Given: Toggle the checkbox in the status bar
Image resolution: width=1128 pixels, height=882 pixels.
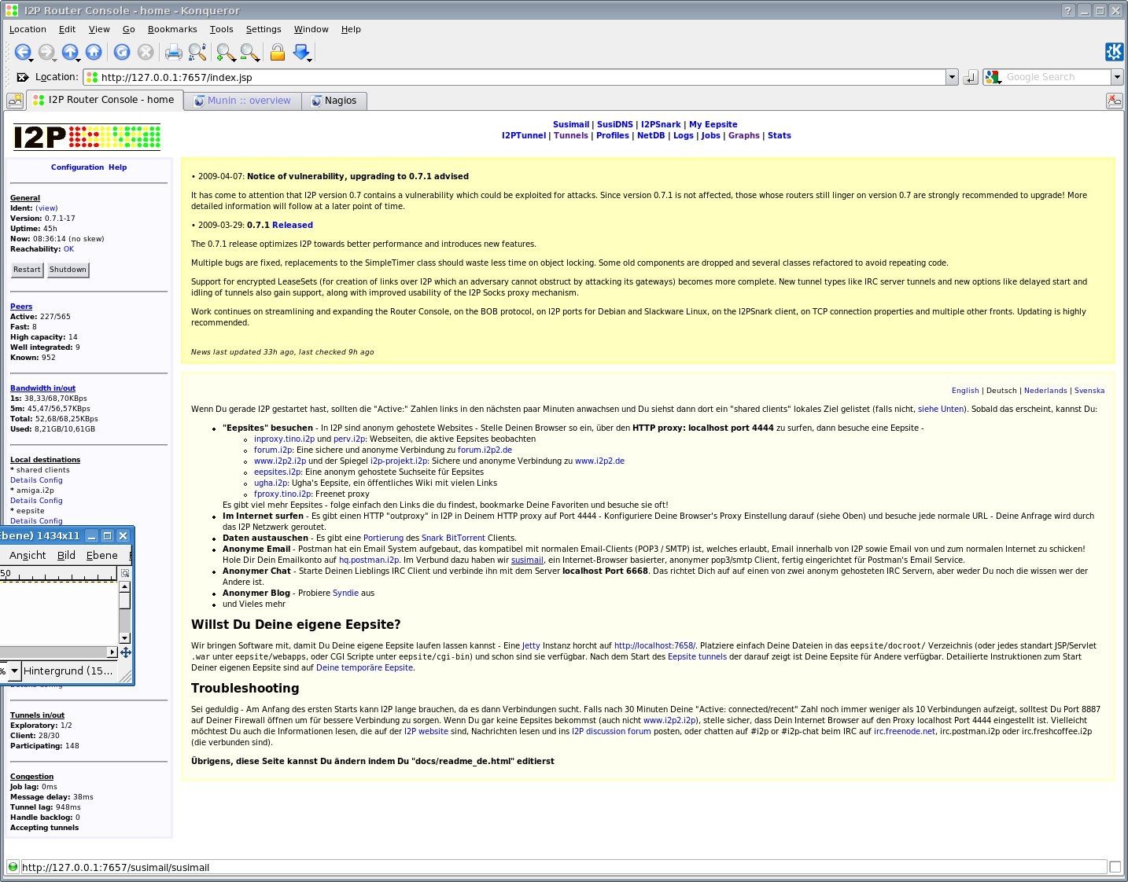Looking at the screenshot, I should click(1115, 867).
